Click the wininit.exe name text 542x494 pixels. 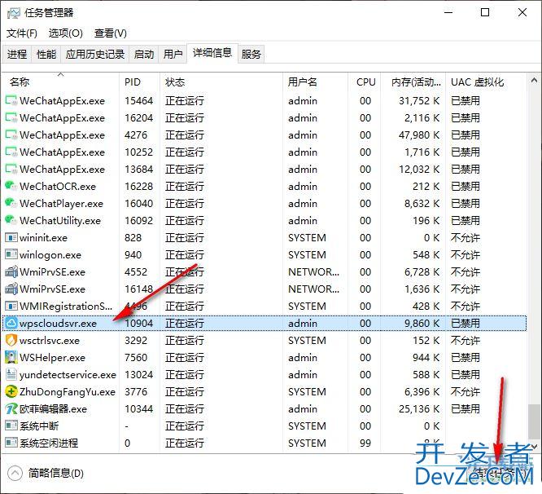point(44,238)
